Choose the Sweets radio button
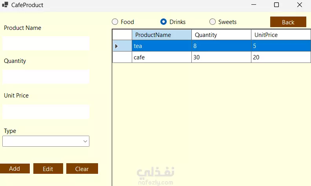Viewport: 311px width, 186px height. coord(213,22)
